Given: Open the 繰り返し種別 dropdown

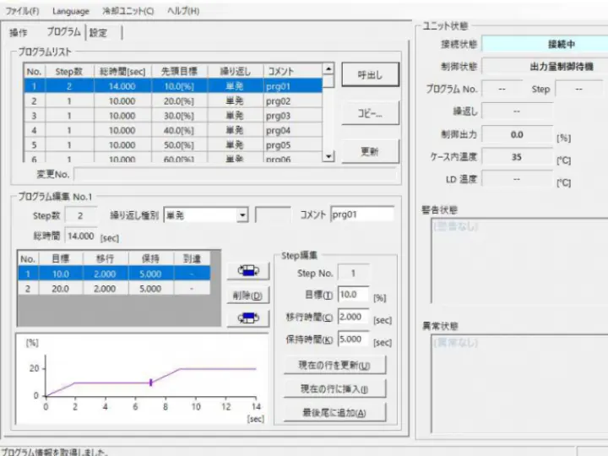Looking at the screenshot, I should (x=242, y=215).
